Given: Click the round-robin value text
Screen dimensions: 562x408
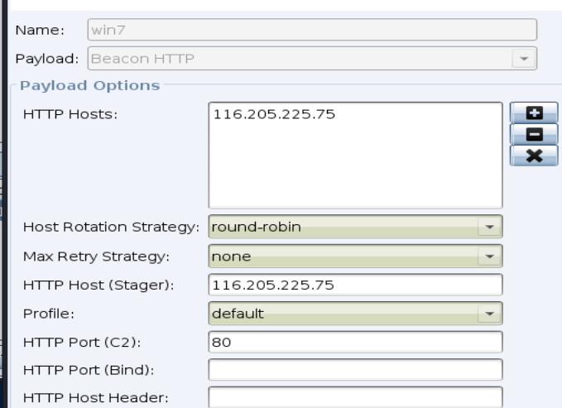Looking at the screenshot, I should coord(257,227).
